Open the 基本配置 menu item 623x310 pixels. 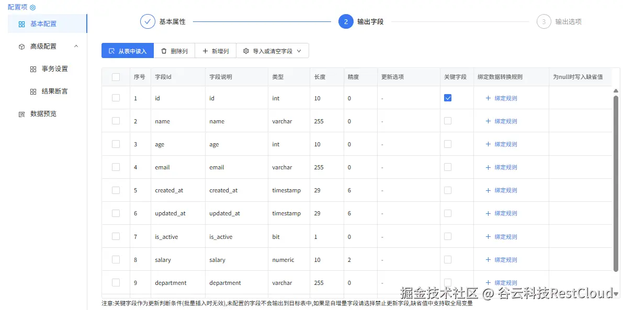[x=47, y=24]
